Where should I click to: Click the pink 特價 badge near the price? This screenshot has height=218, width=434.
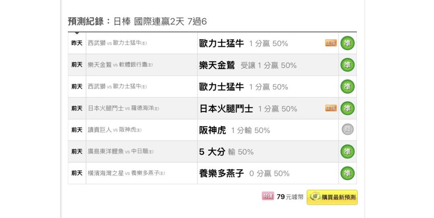click(x=267, y=196)
